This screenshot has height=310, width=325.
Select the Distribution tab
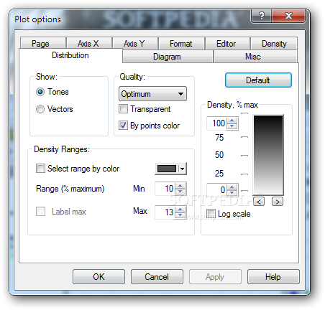[70, 55]
